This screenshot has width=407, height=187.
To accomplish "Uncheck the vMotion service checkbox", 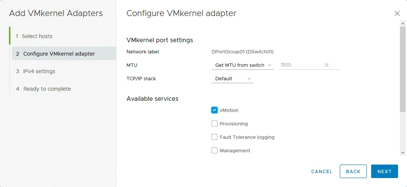I will coord(215,110).
